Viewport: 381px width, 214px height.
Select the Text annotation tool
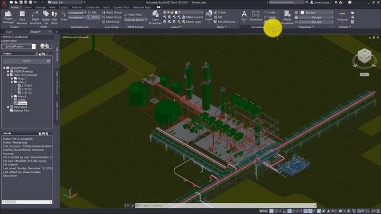pos(244,16)
